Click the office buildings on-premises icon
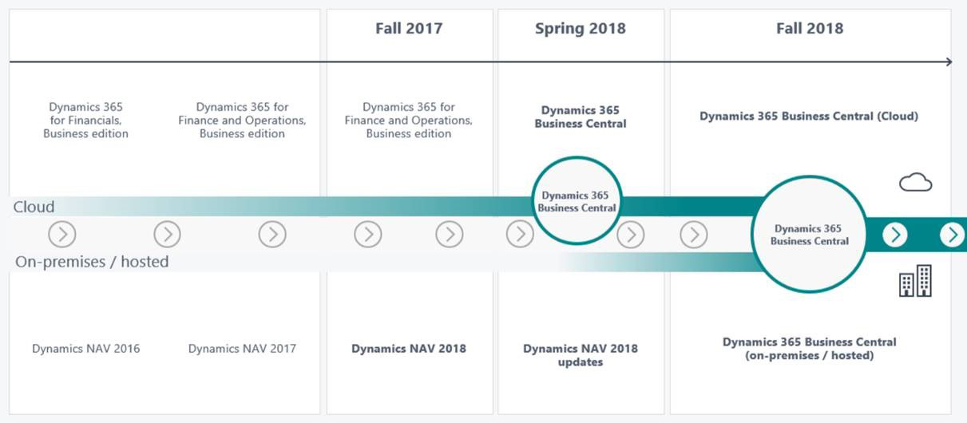 [915, 281]
